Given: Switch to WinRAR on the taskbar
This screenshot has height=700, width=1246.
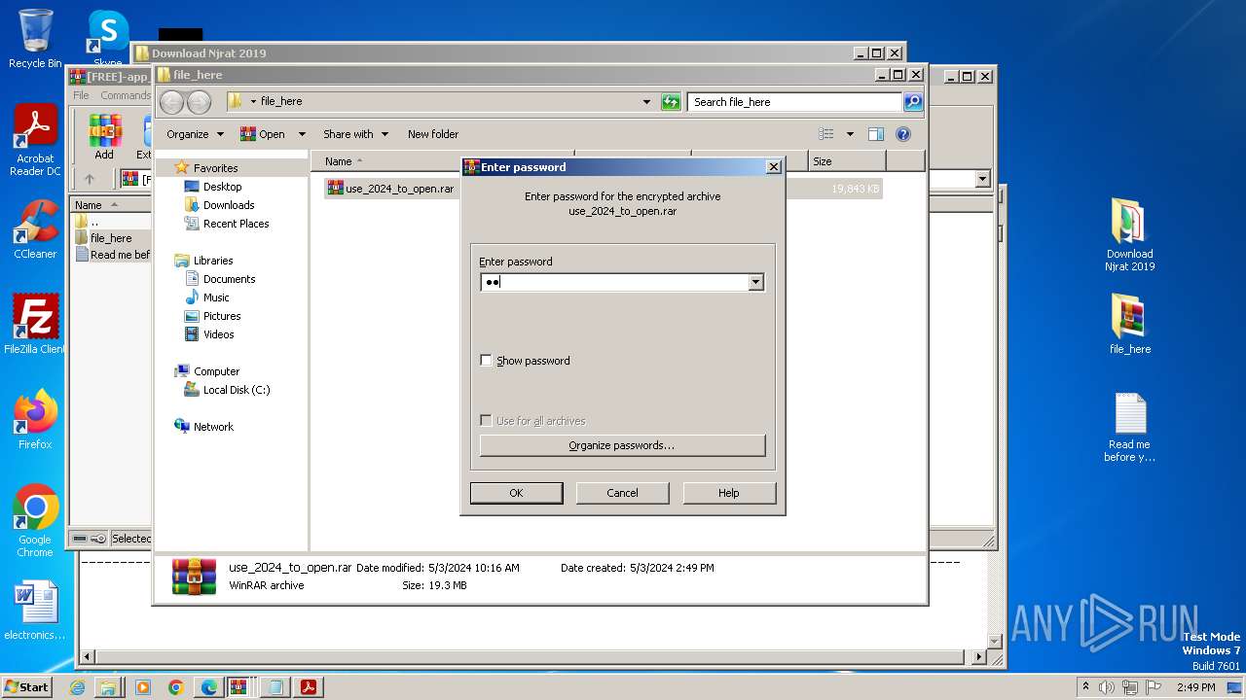Looking at the screenshot, I should coord(238,687).
